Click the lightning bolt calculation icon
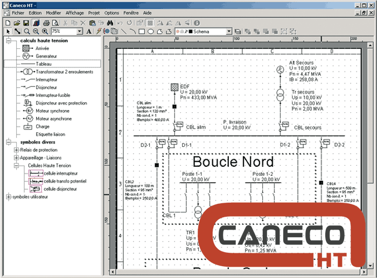Image resolution: width=377 pixels, height=278 pixels. click(x=99, y=31)
